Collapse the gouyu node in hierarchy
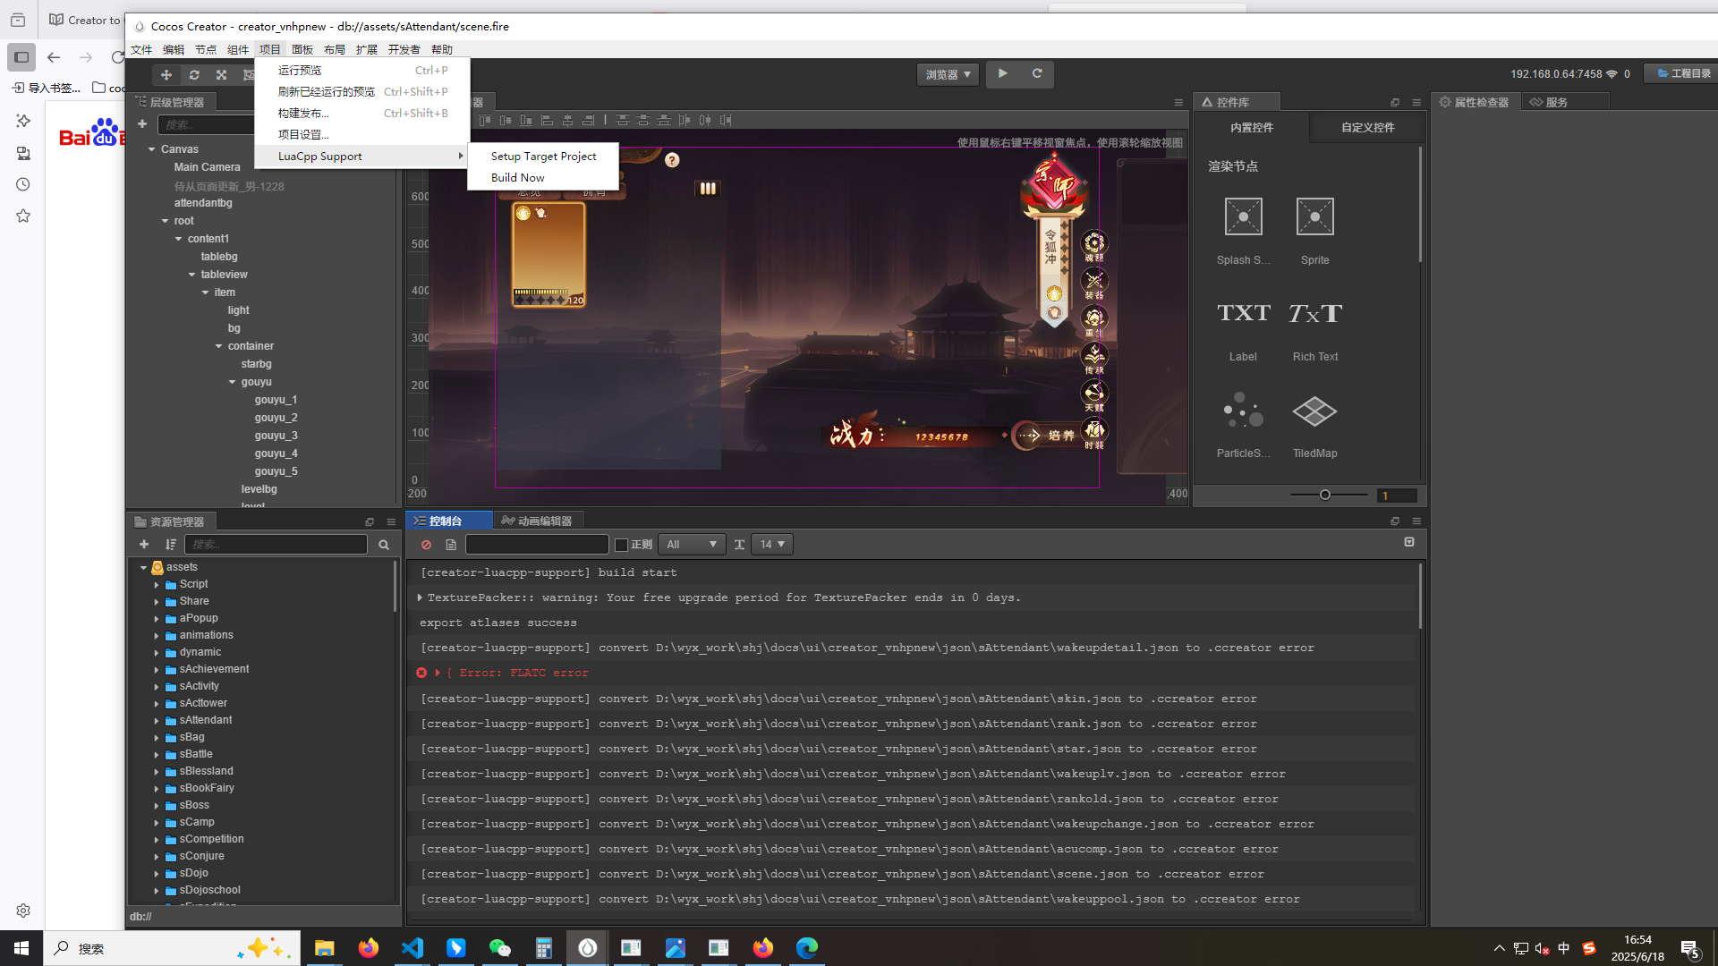Viewport: 1718px width, 966px height. tap(233, 382)
